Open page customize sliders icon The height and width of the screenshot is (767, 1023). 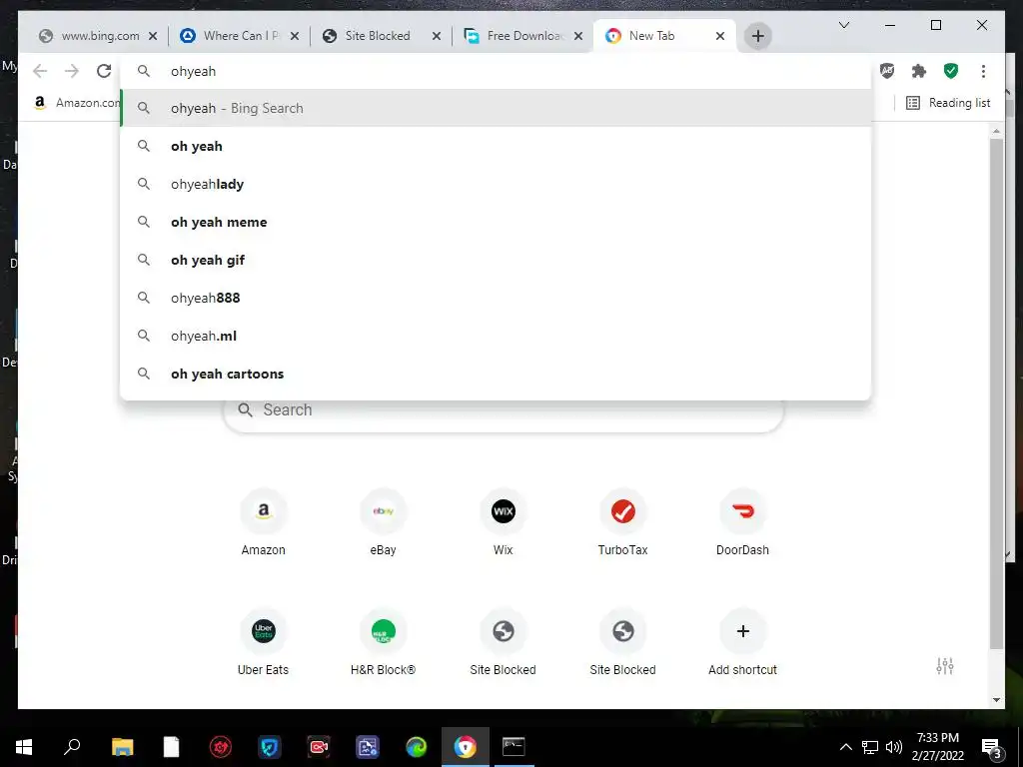click(945, 666)
